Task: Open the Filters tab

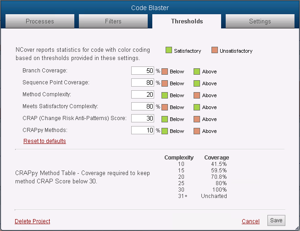Action: tap(113, 21)
